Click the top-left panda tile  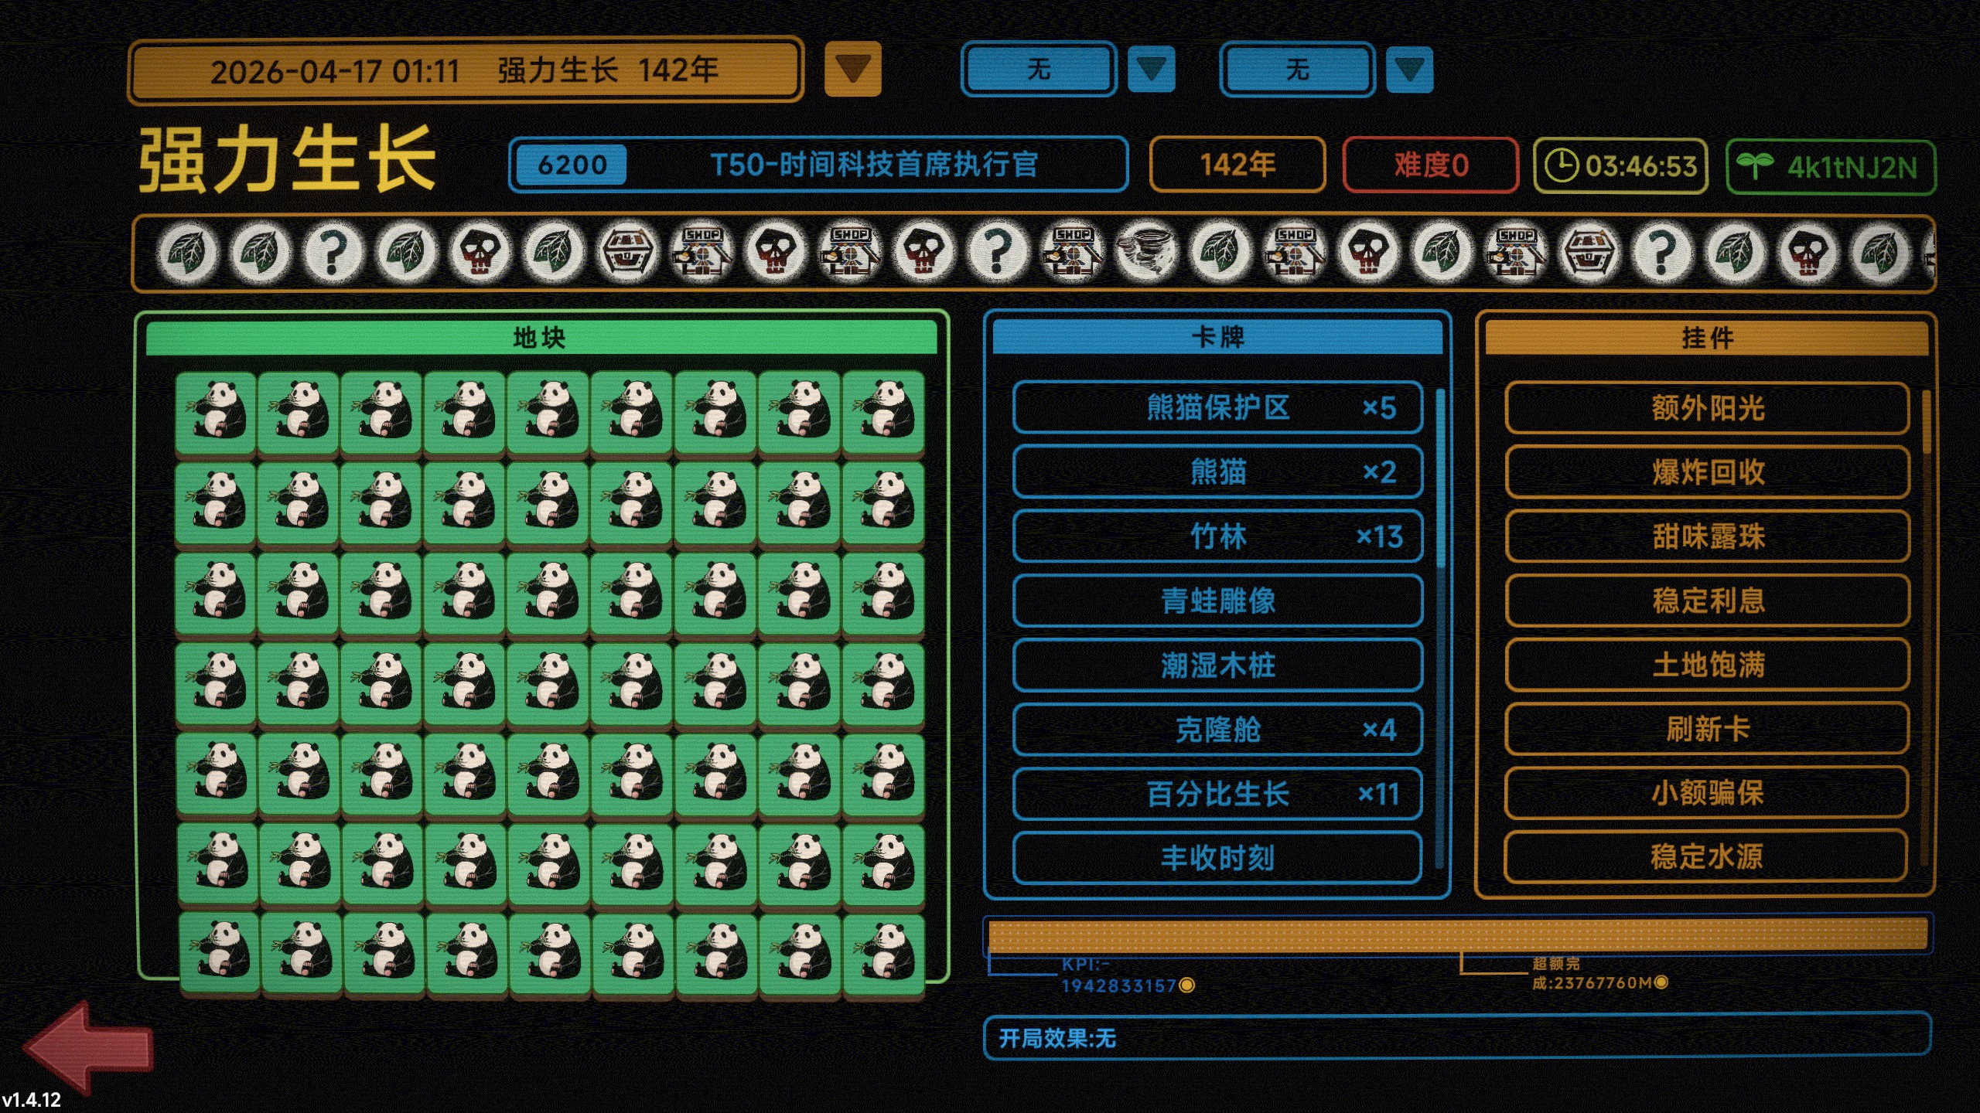tap(216, 412)
